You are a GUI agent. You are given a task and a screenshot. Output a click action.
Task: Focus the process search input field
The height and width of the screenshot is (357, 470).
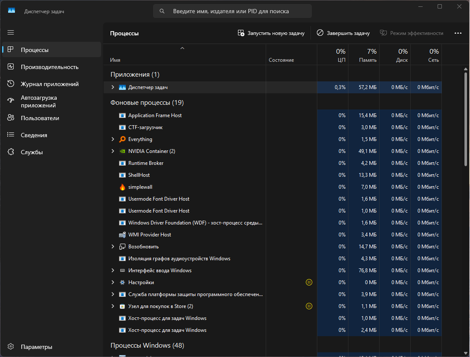tap(232, 12)
